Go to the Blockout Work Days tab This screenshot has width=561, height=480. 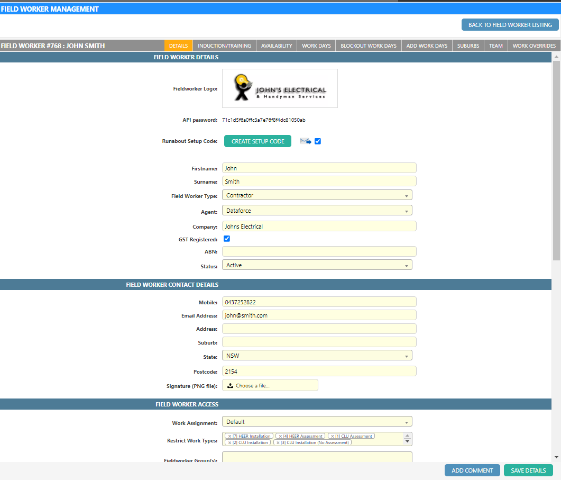tap(369, 46)
